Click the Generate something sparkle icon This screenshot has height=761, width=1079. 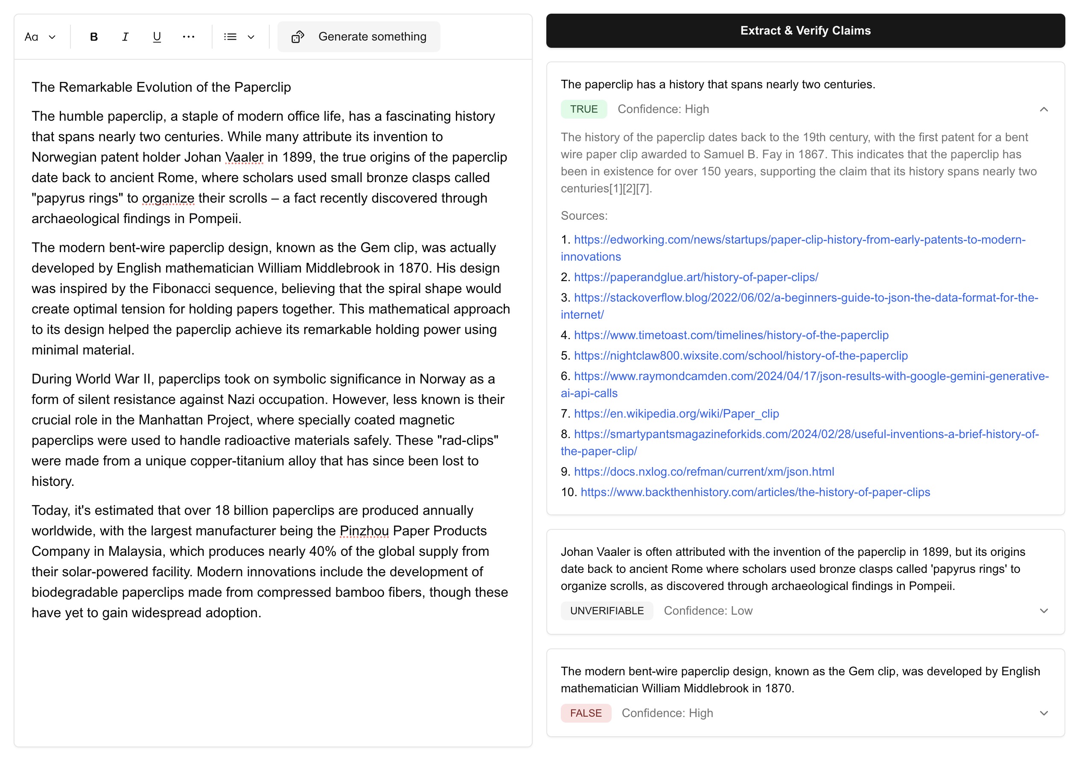pos(298,37)
